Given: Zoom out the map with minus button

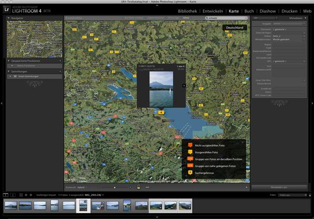Looking at the screenshot, I should click(x=99, y=188).
